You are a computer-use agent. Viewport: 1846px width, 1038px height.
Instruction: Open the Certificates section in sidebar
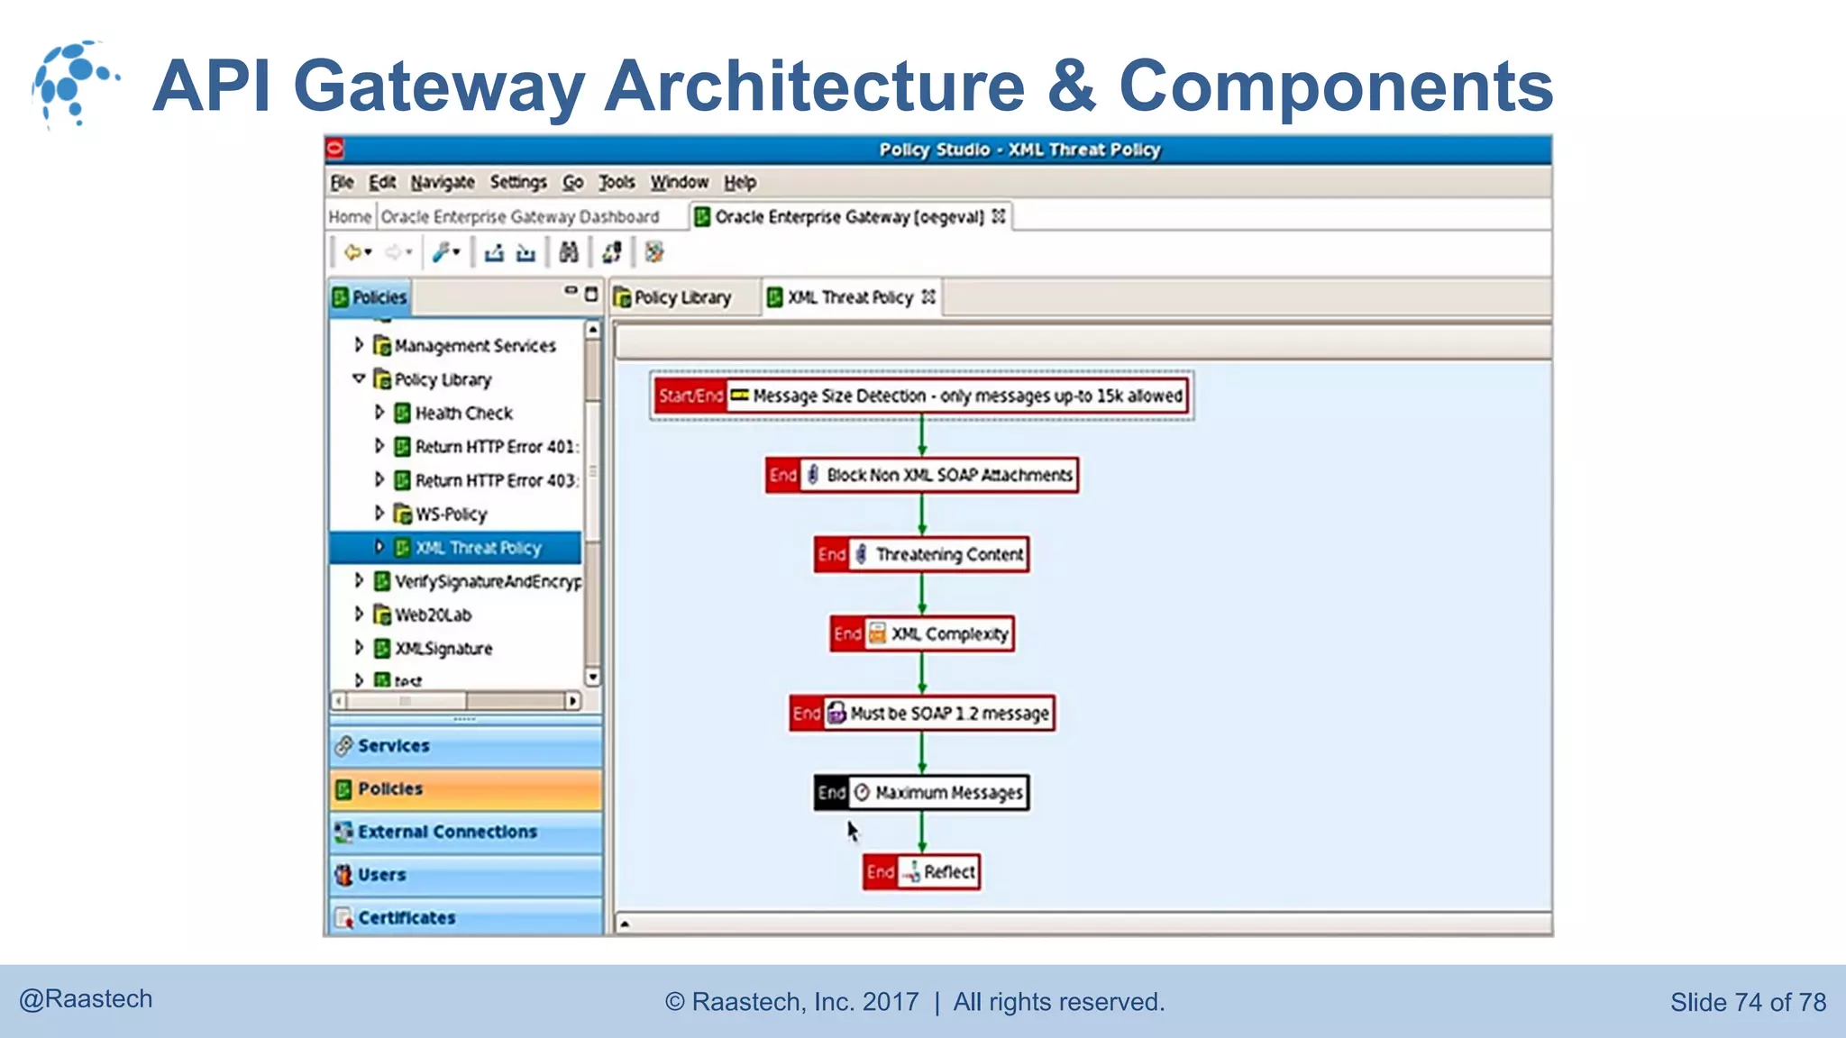pyautogui.click(x=465, y=917)
